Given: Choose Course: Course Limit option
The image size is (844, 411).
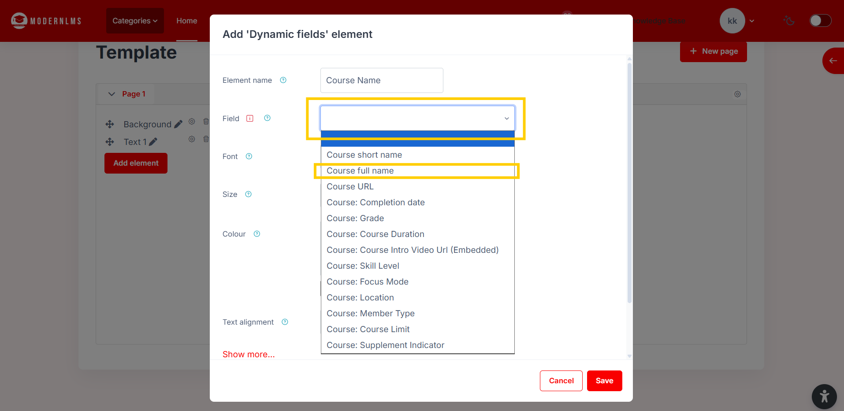Looking at the screenshot, I should tap(417, 329).
